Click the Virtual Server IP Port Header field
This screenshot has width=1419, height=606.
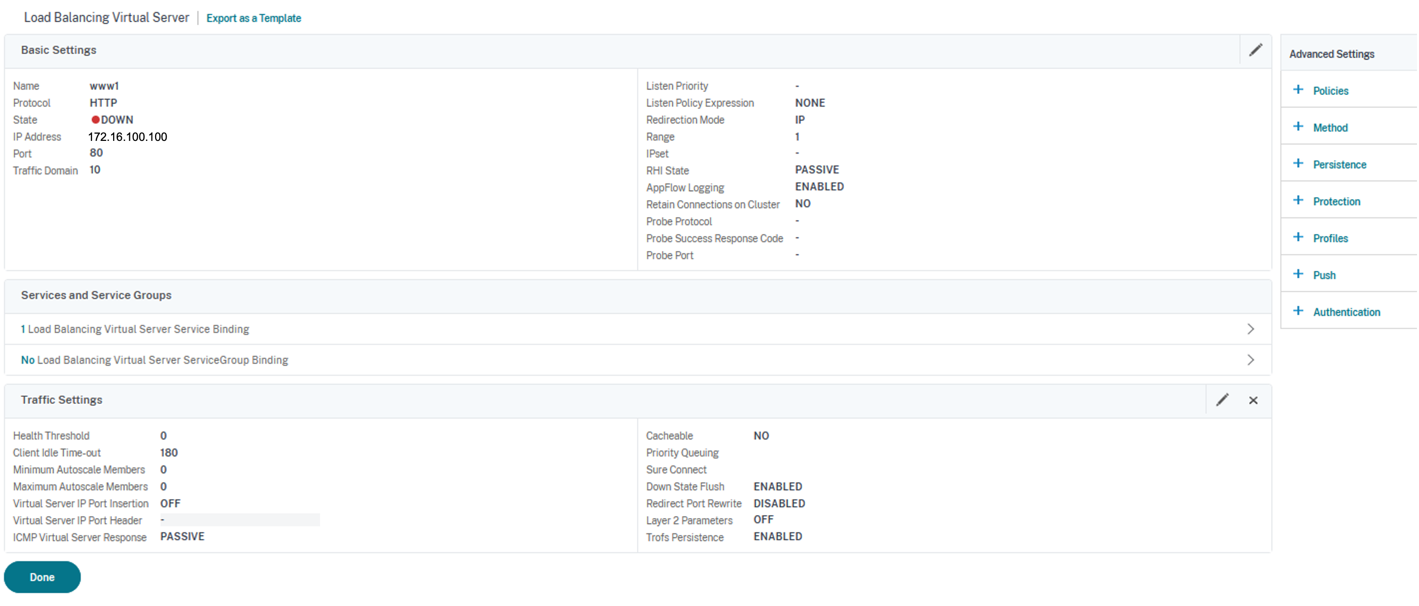[239, 520]
